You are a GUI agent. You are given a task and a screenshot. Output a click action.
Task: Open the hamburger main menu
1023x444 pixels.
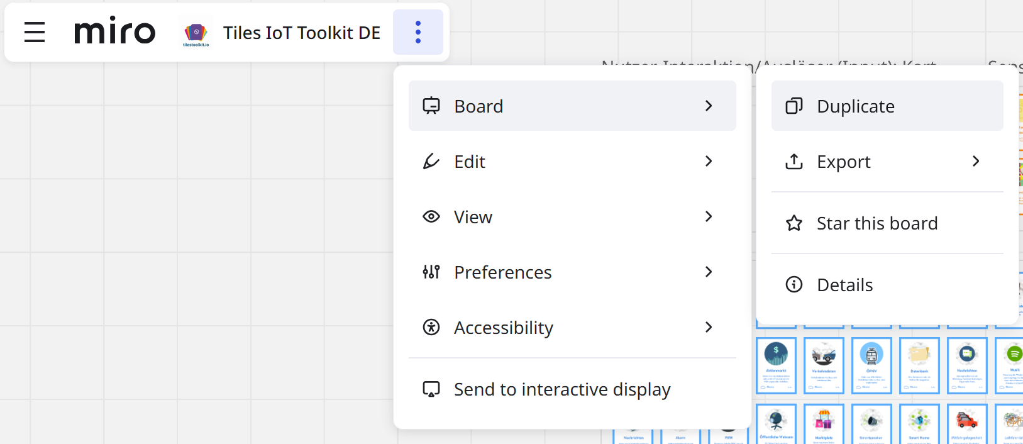35,32
